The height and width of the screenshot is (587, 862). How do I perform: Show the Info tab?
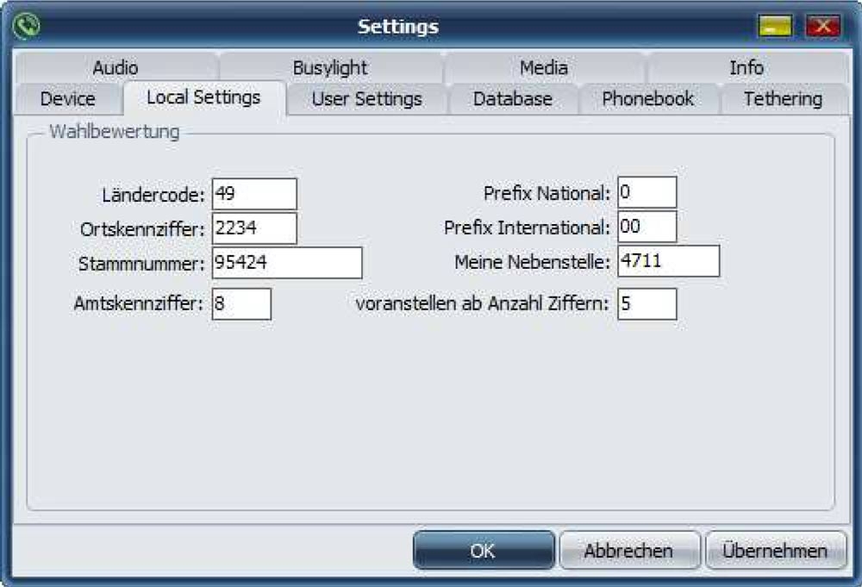coord(746,67)
